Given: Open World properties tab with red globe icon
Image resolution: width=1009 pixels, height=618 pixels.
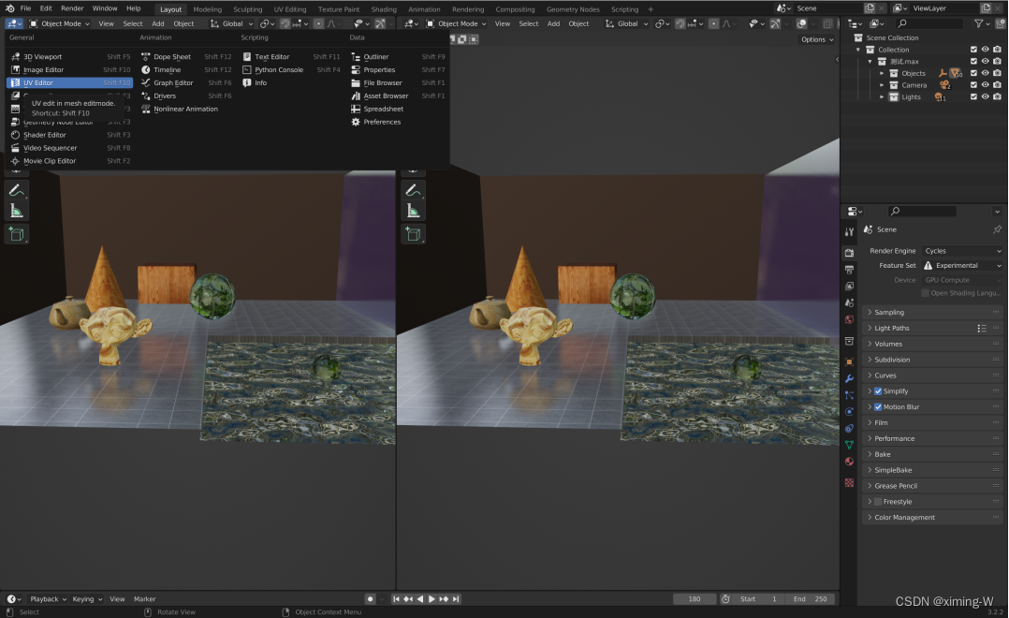Looking at the screenshot, I should coord(850,319).
